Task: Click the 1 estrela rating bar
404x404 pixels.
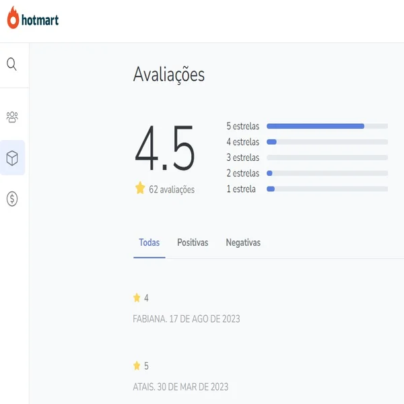Action: tap(327, 189)
